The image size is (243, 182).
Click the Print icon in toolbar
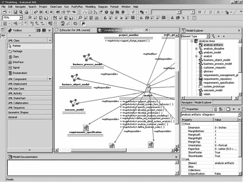tap(26, 12)
